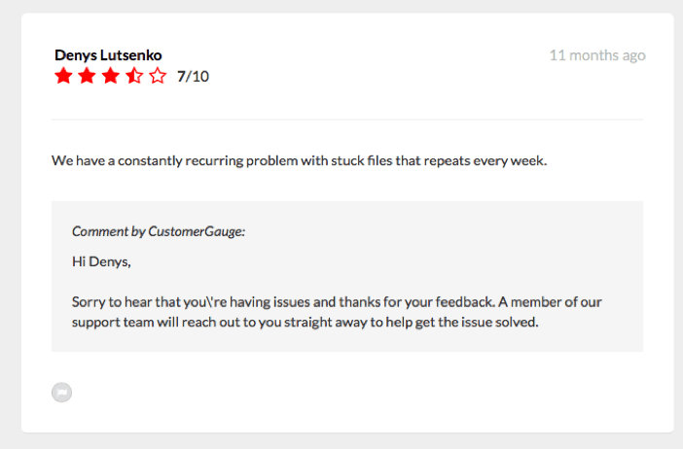Click the empty fifth star outline

click(158, 76)
